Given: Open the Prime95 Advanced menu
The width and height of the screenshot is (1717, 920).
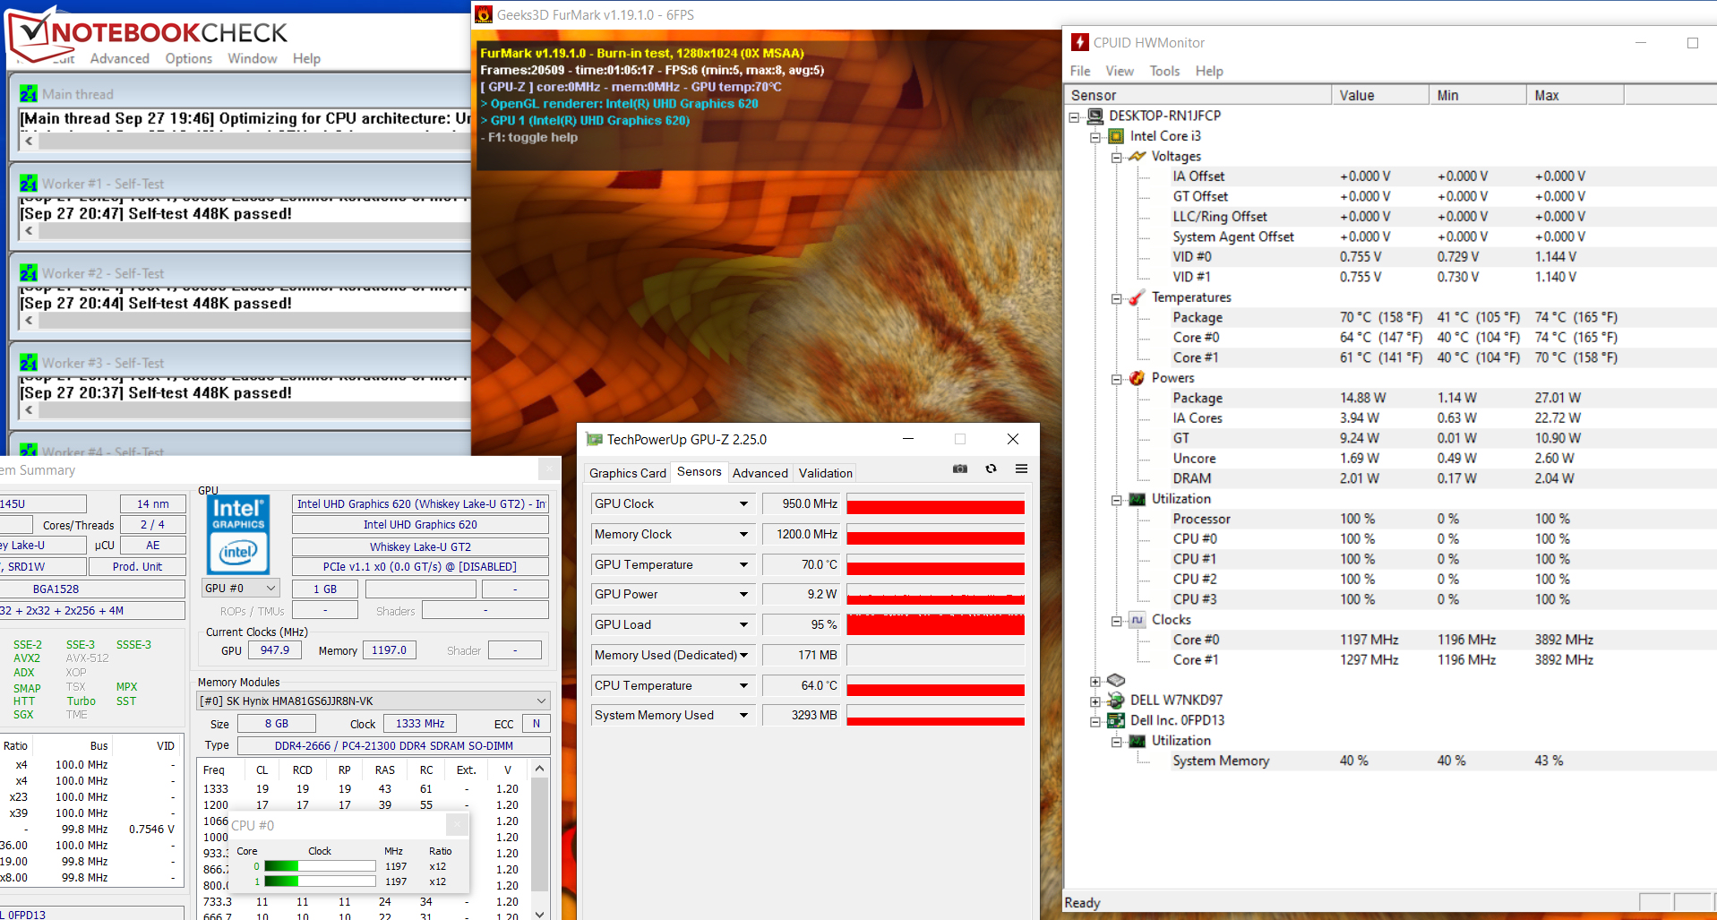Looking at the screenshot, I should tap(120, 58).
